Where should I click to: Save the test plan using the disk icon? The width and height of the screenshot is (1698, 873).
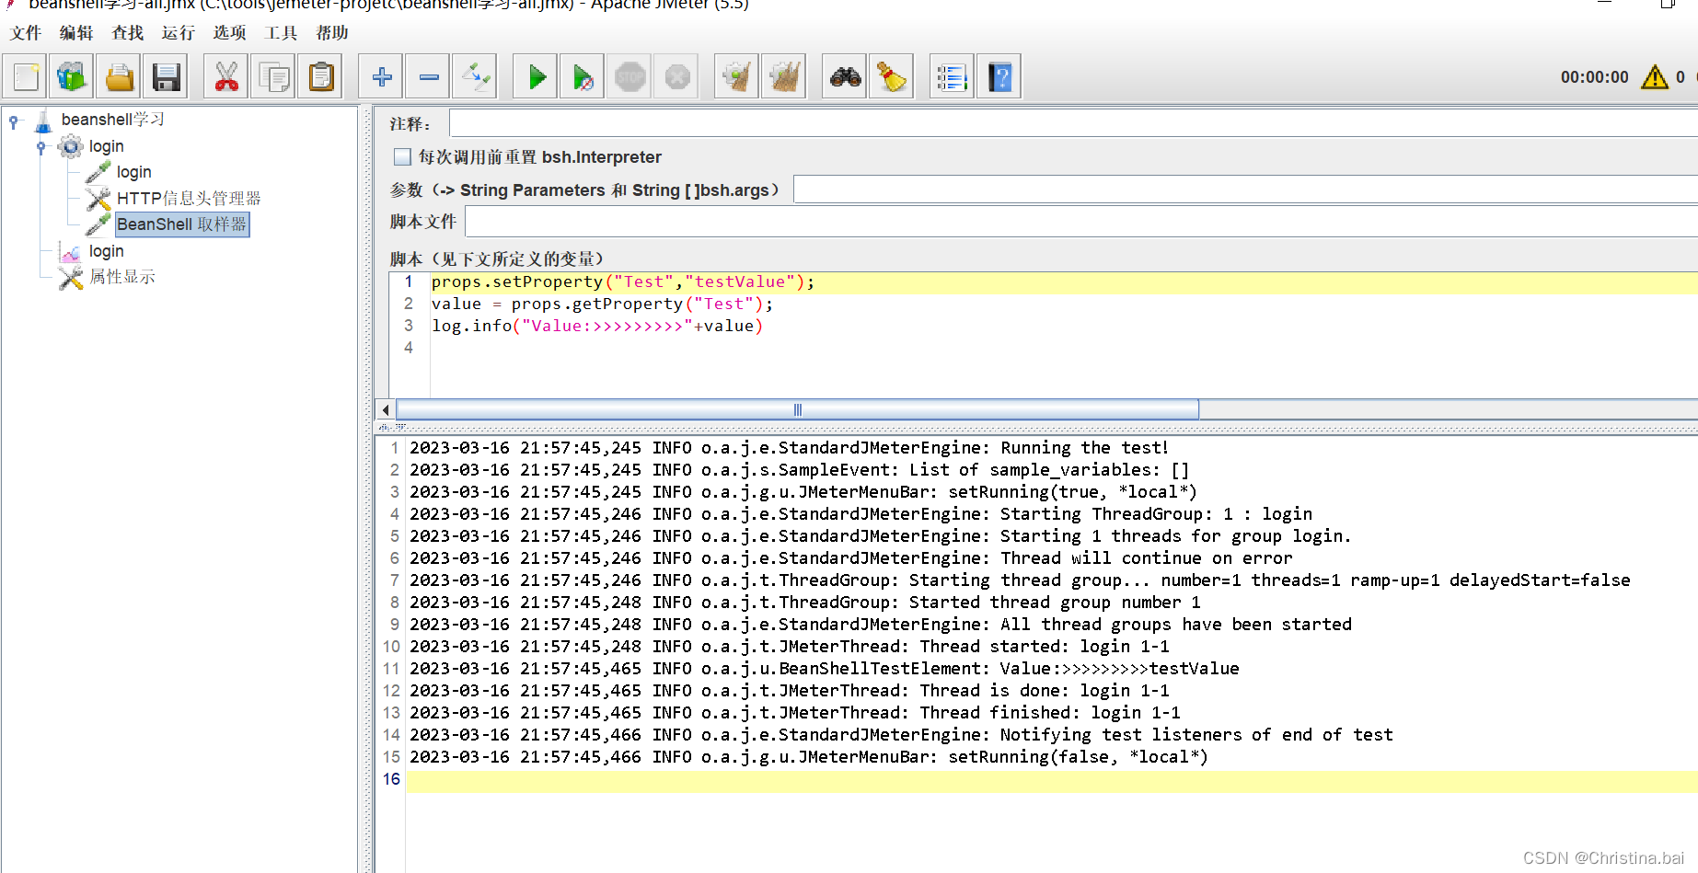(x=166, y=76)
